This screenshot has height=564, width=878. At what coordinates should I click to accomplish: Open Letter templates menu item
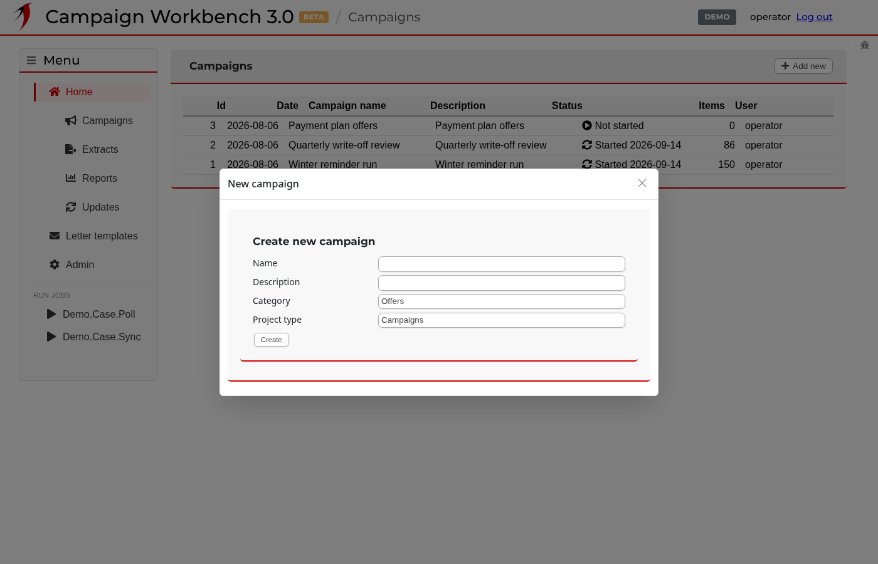click(102, 236)
